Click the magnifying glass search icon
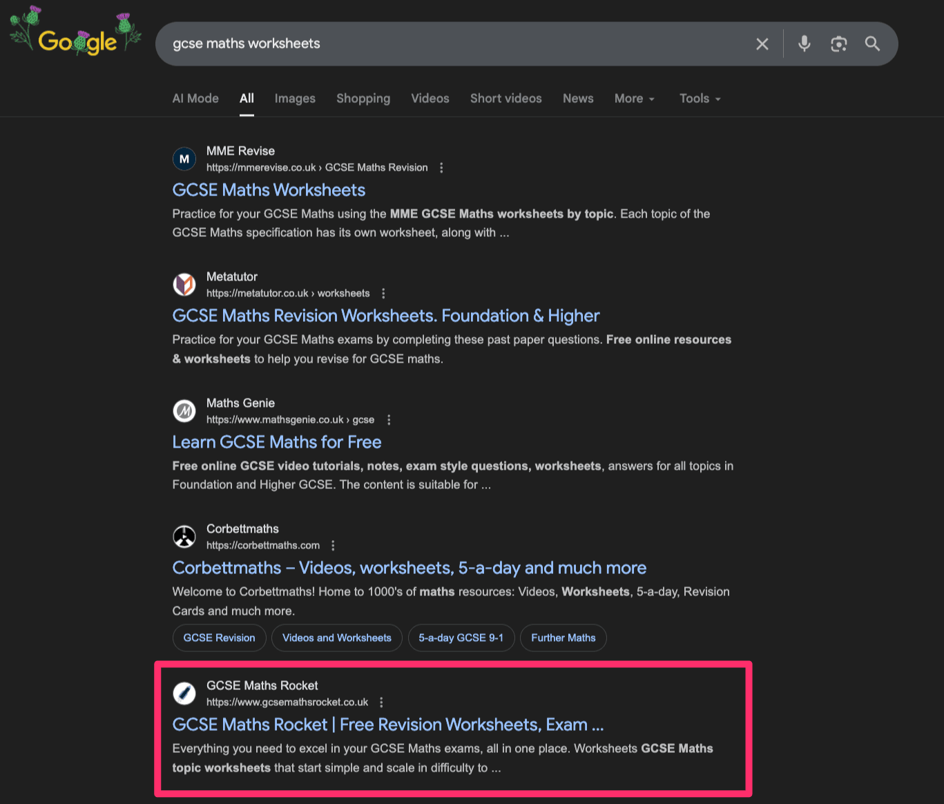 coord(872,44)
